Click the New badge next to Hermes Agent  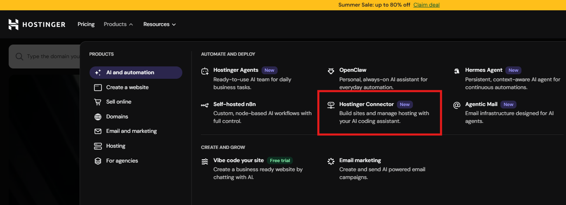pos(513,71)
